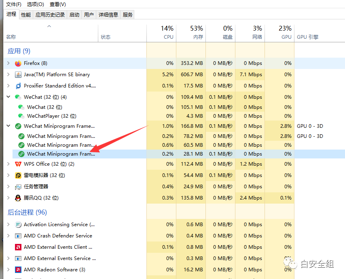
Task: Click icon of WeChat Miniprogram using 78.2 MB
Action: click(21, 136)
